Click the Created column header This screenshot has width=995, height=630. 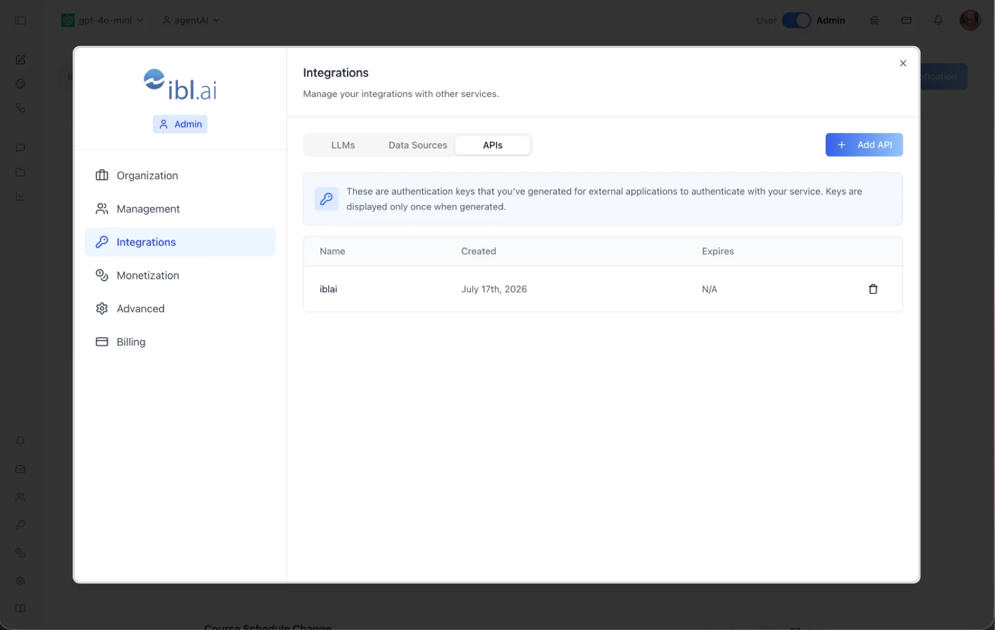click(478, 251)
